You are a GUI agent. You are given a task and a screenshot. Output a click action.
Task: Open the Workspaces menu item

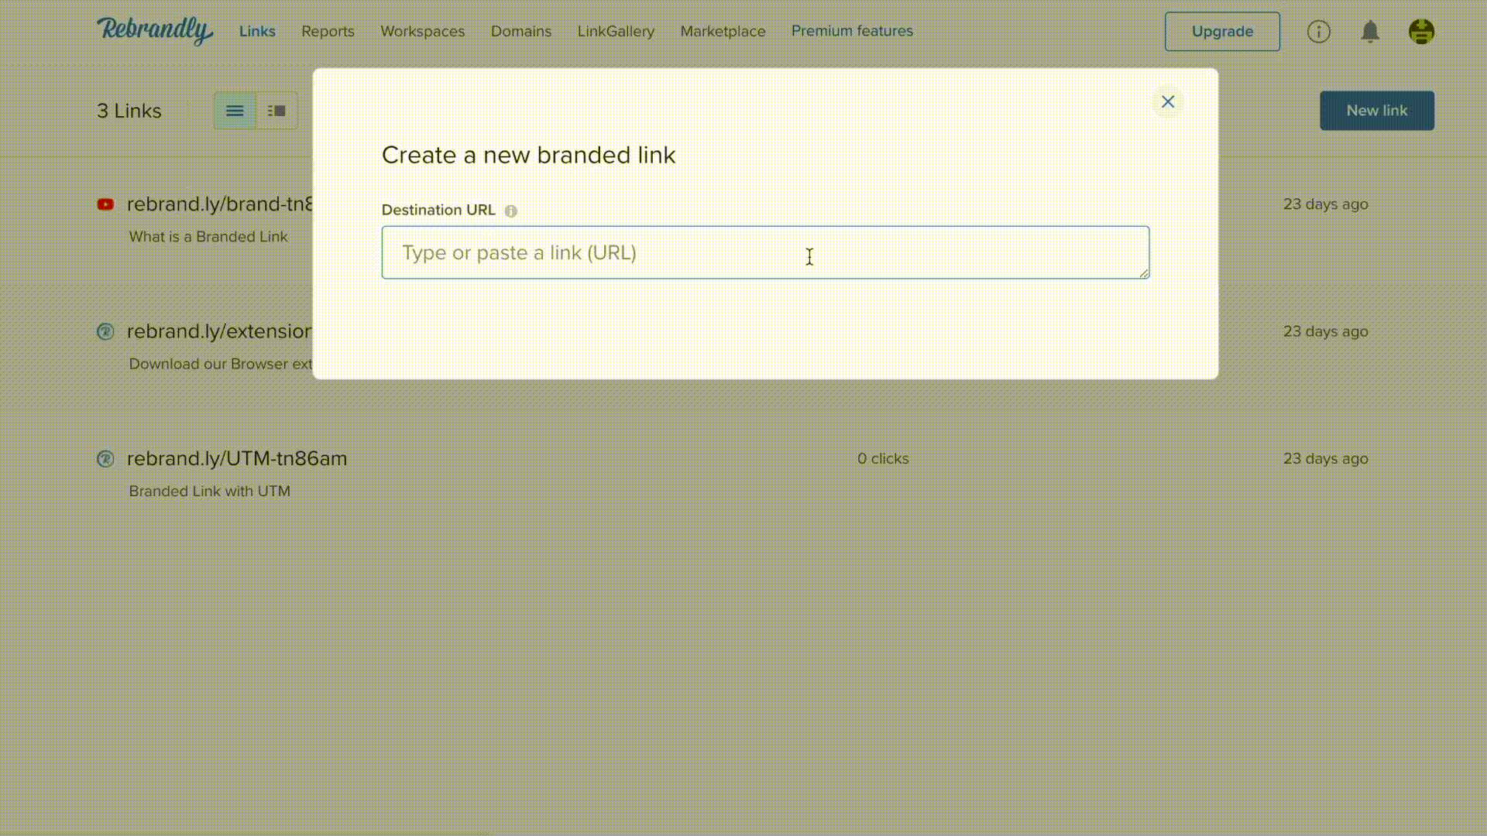[422, 31]
